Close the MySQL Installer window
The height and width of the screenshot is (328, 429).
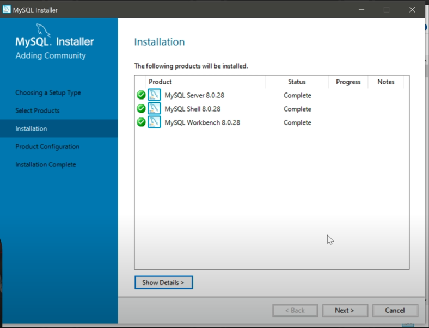pyautogui.click(x=412, y=10)
